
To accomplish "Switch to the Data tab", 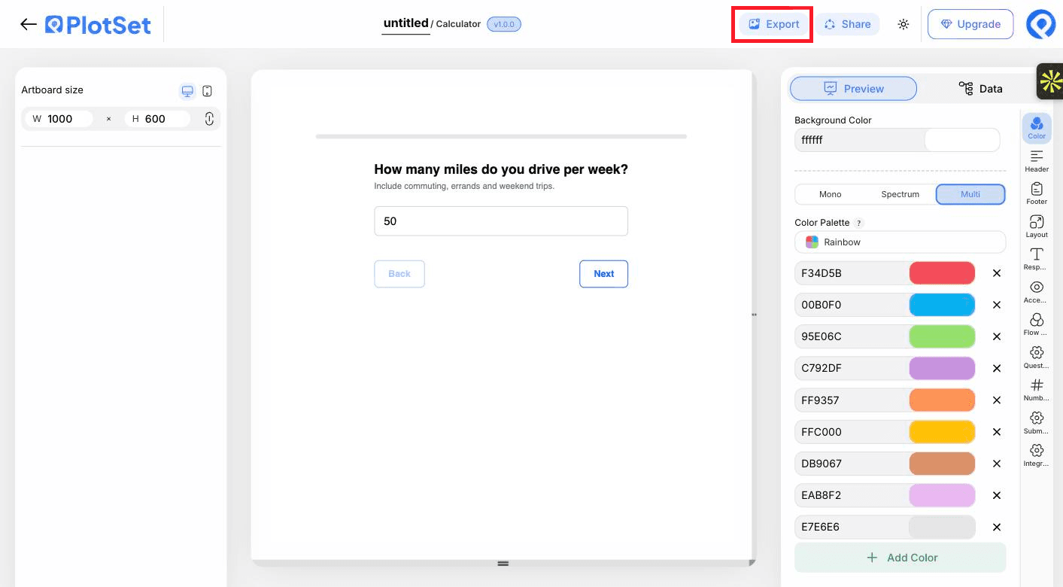I will [x=980, y=89].
